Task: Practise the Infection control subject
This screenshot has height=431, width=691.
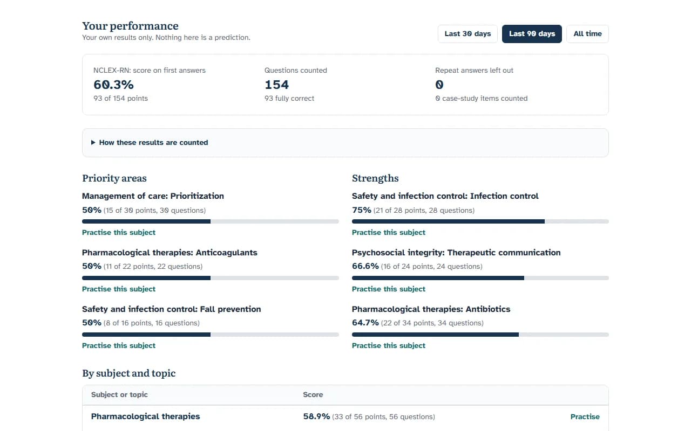Action: (389, 233)
